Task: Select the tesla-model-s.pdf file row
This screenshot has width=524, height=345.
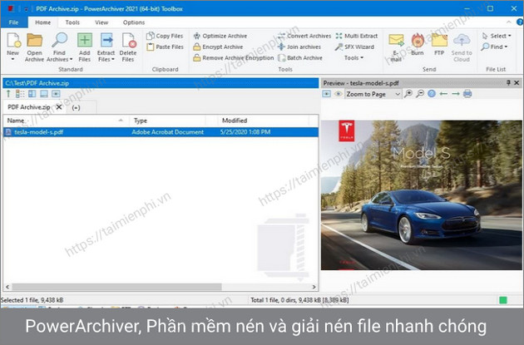Action: tap(161, 132)
